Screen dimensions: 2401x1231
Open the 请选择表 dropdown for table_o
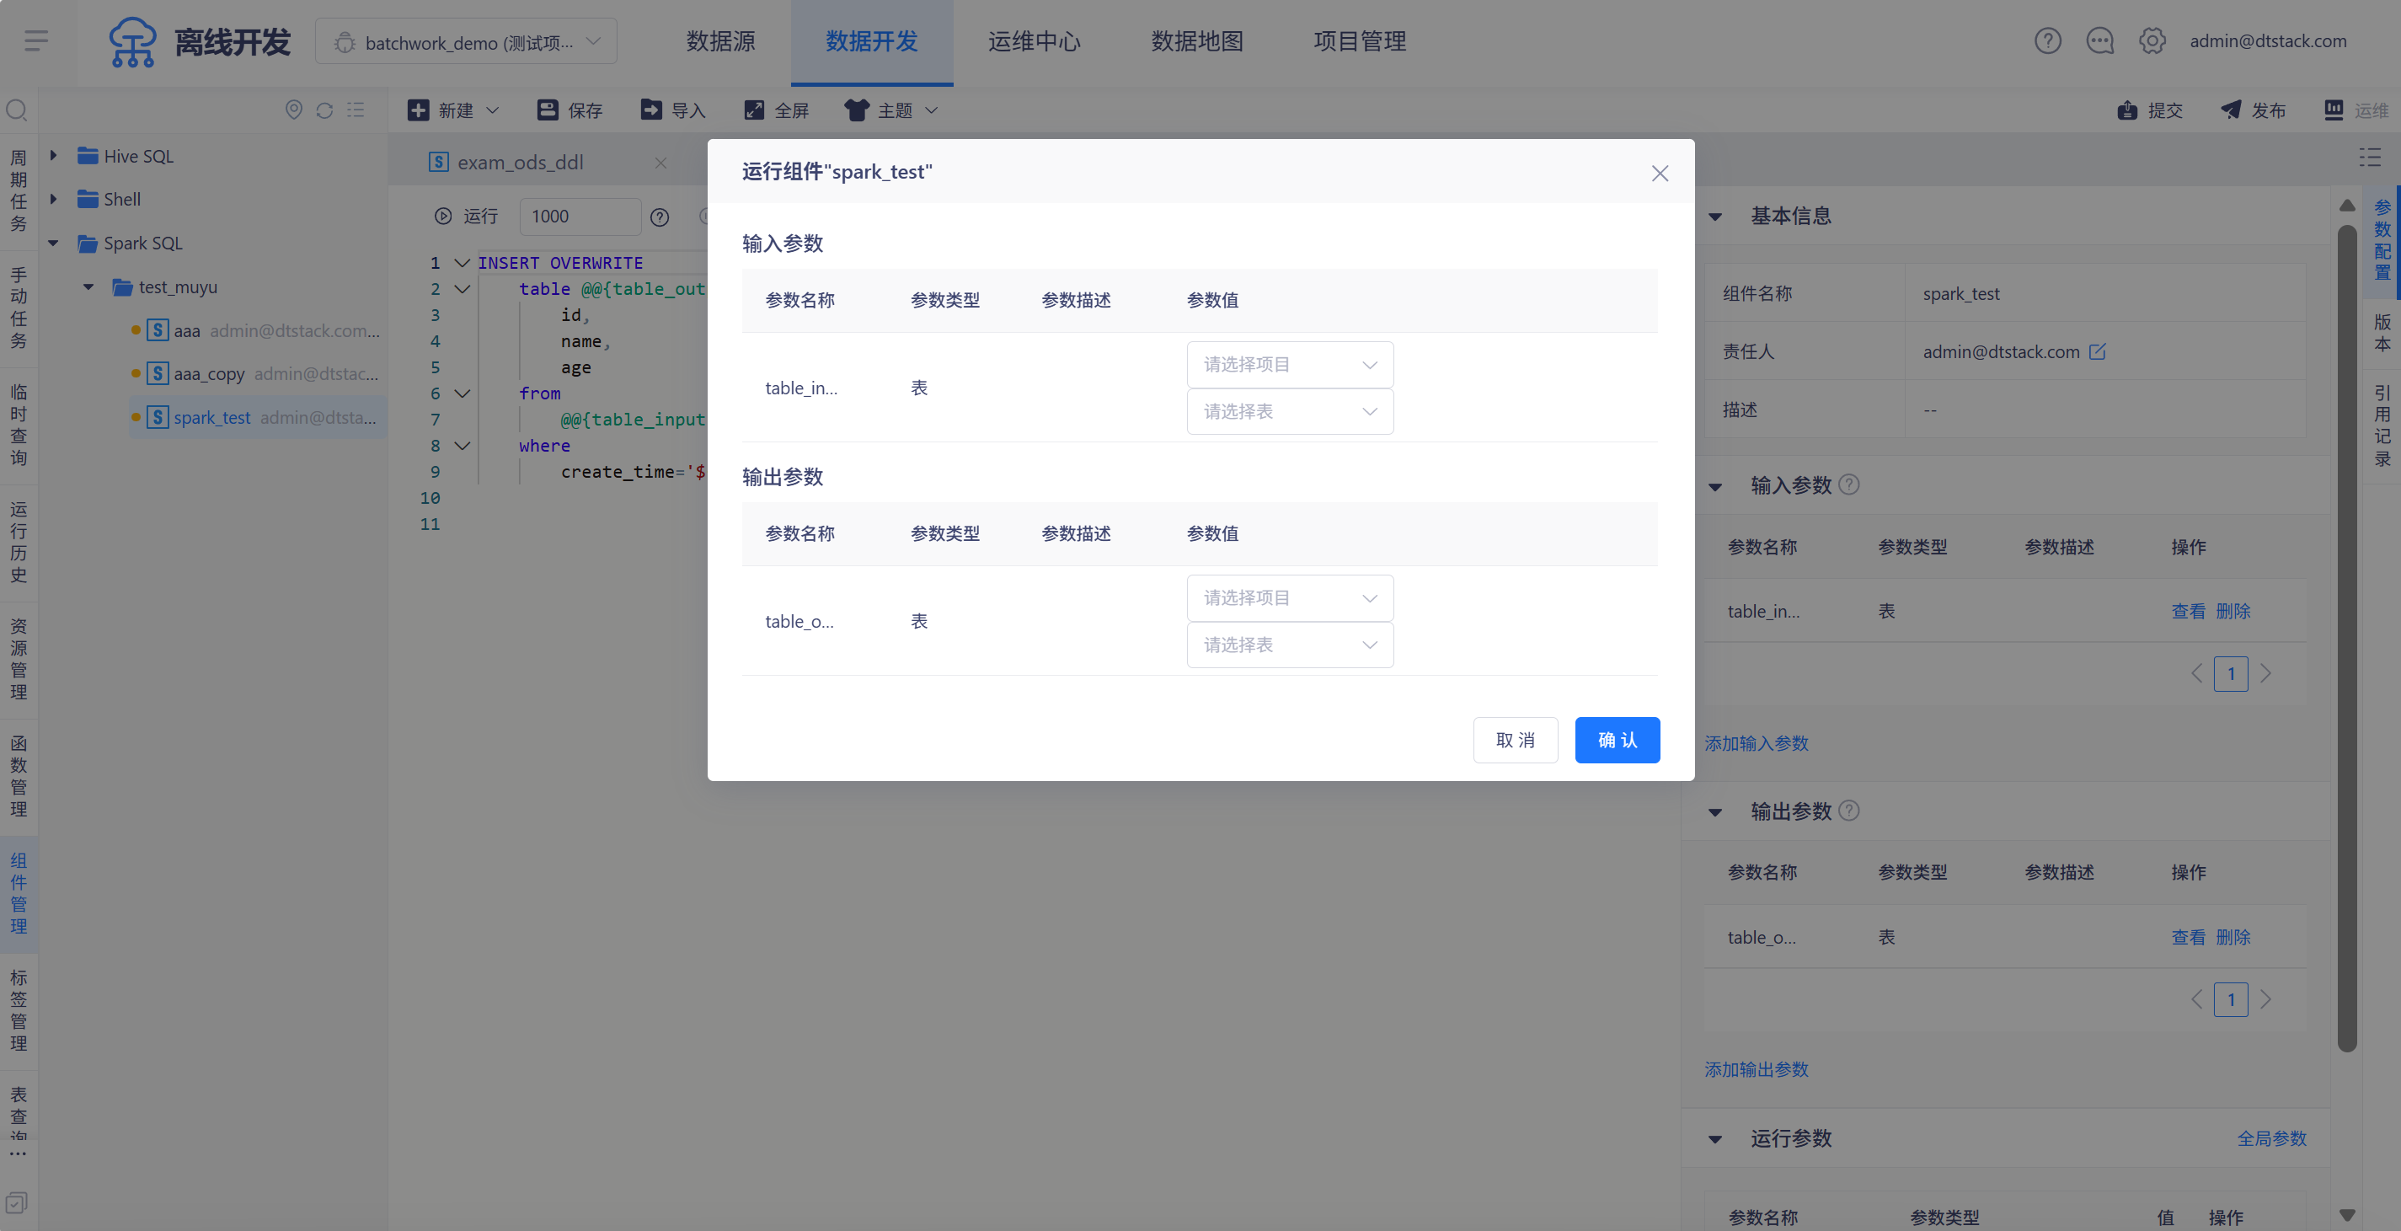1289,644
